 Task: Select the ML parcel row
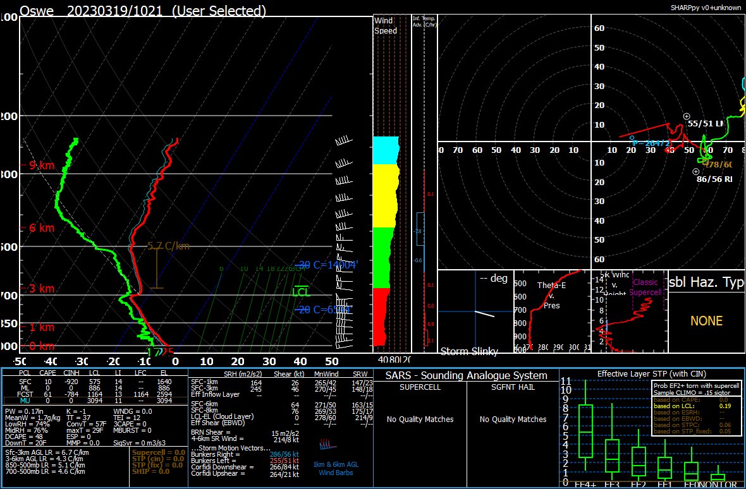[x=94, y=388]
